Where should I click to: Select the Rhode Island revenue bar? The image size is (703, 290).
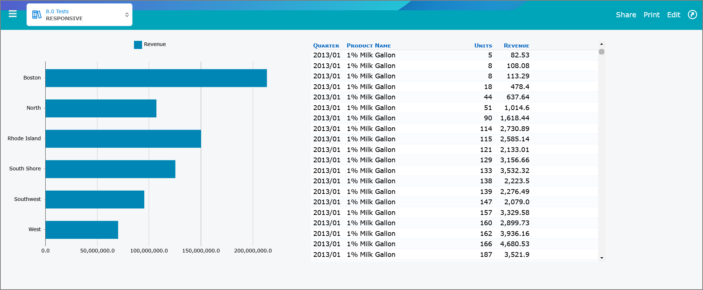123,139
